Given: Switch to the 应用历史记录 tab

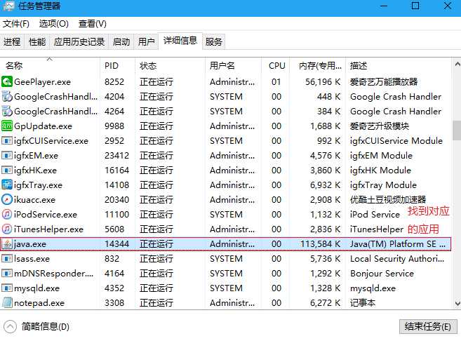Looking at the screenshot, I should coord(79,42).
